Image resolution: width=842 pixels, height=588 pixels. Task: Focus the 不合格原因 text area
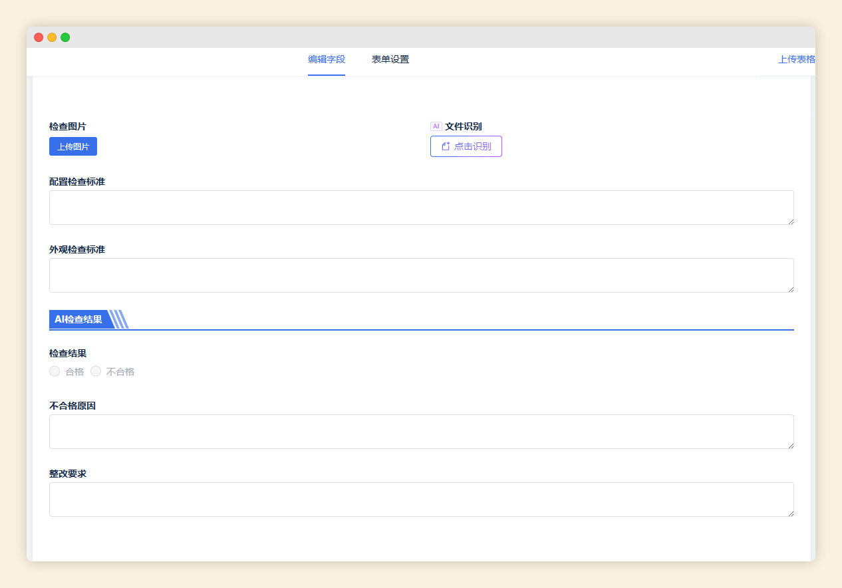click(422, 432)
